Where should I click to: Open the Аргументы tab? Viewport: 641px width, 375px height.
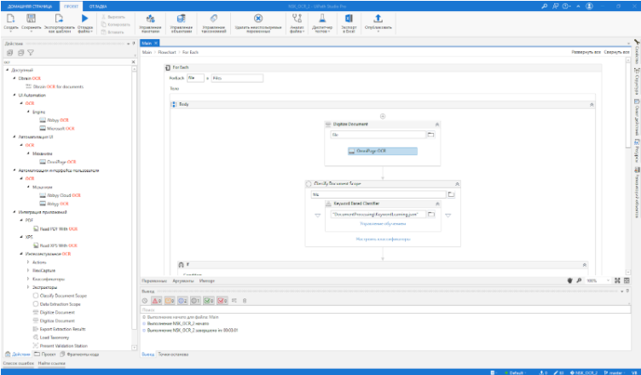coord(182,281)
